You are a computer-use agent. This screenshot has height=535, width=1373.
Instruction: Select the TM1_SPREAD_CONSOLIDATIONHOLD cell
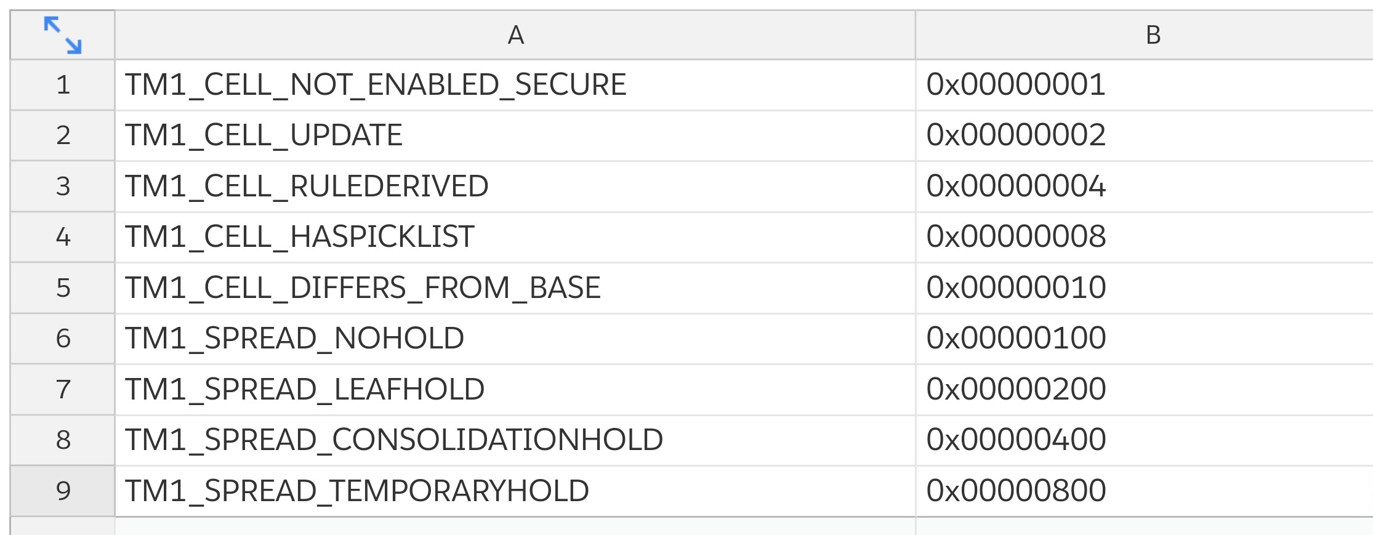click(515, 440)
